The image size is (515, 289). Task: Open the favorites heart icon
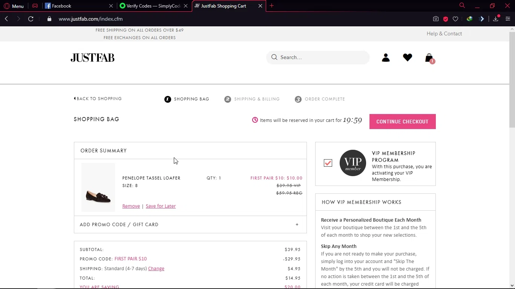(x=408, y=57)
